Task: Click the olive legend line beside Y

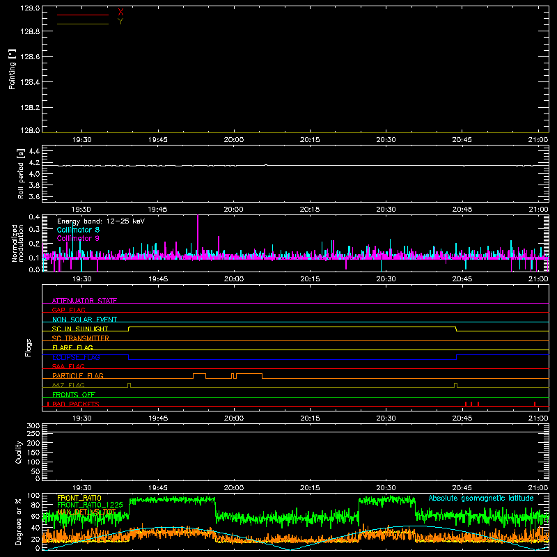Action: click(x=83, y=24)
